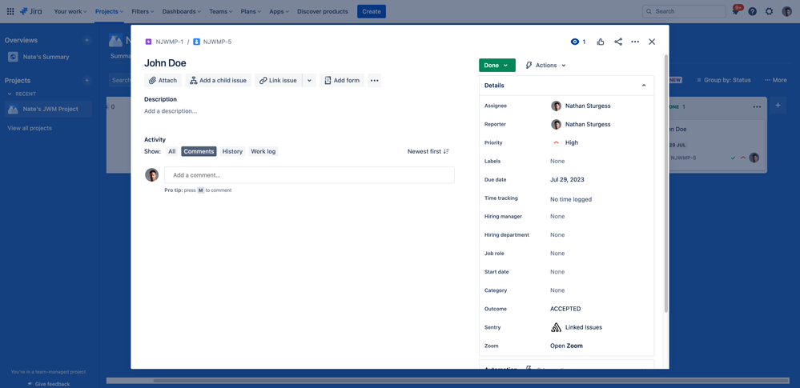
Task: Edit Hiring department None value
Action: (x=557, y=235)
